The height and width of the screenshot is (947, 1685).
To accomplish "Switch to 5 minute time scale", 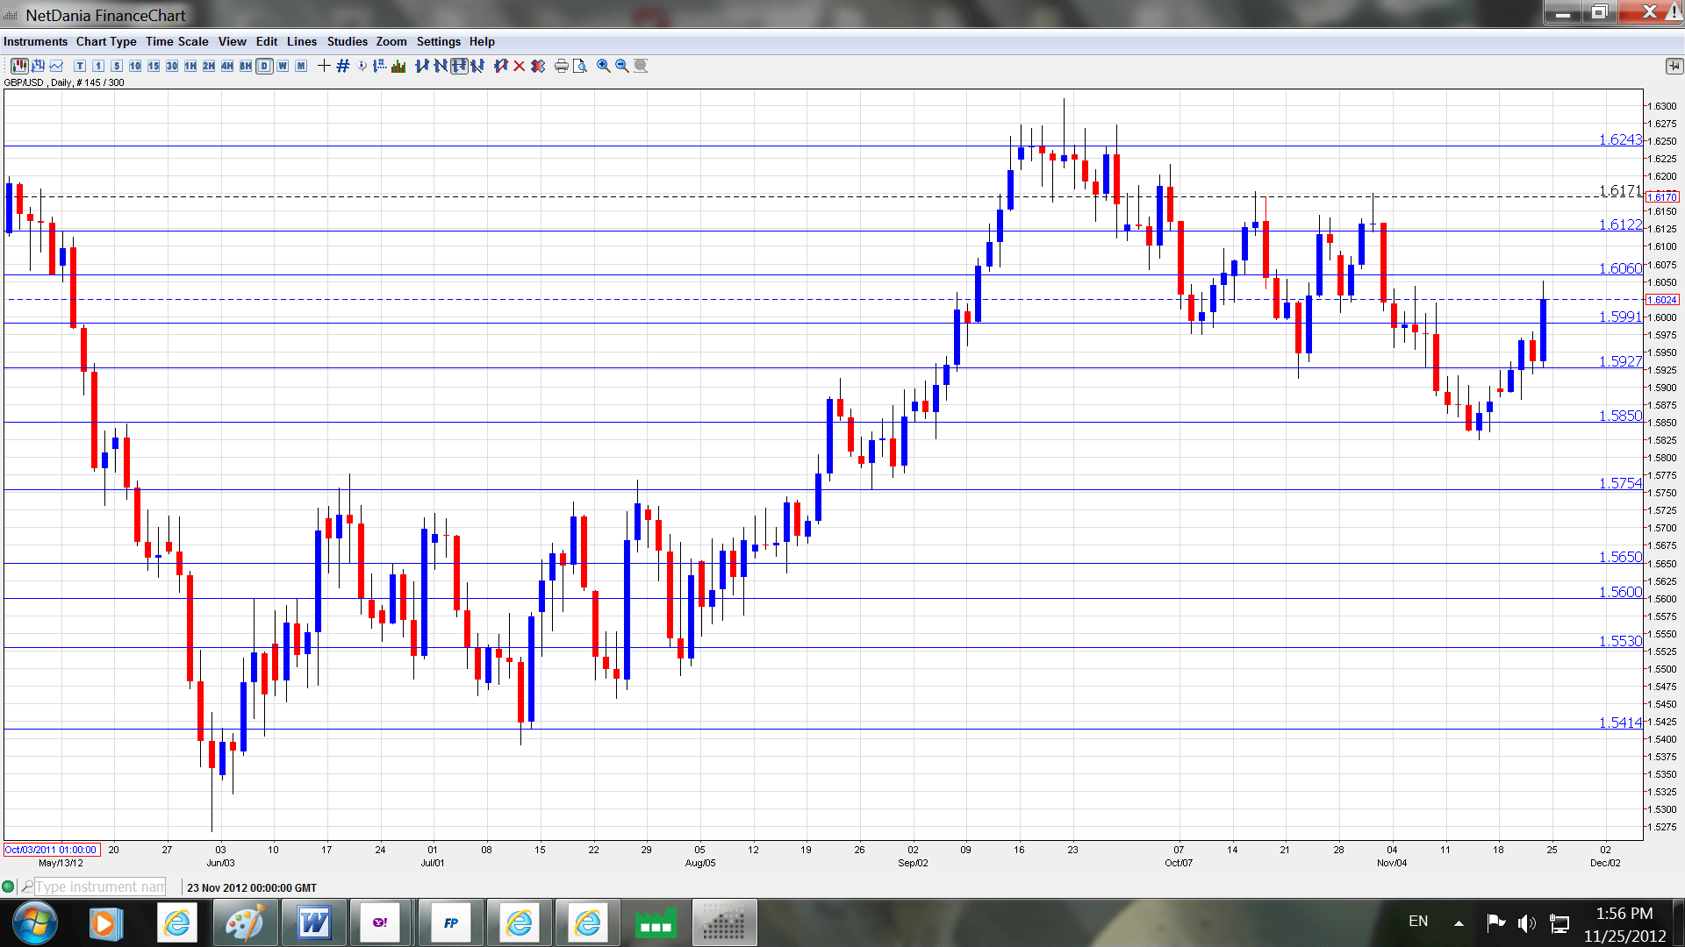I will click(x=117, y=66).
